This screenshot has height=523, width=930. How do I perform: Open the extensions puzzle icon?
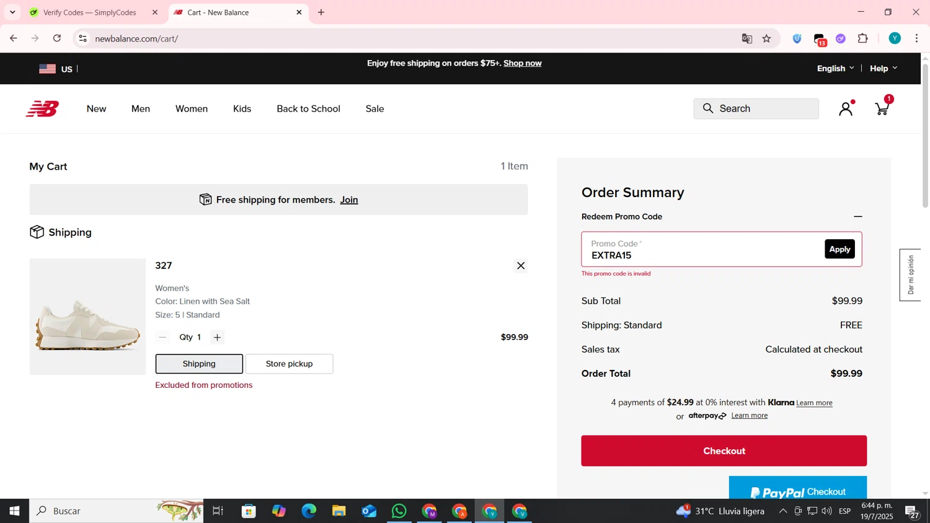(863, 38)
